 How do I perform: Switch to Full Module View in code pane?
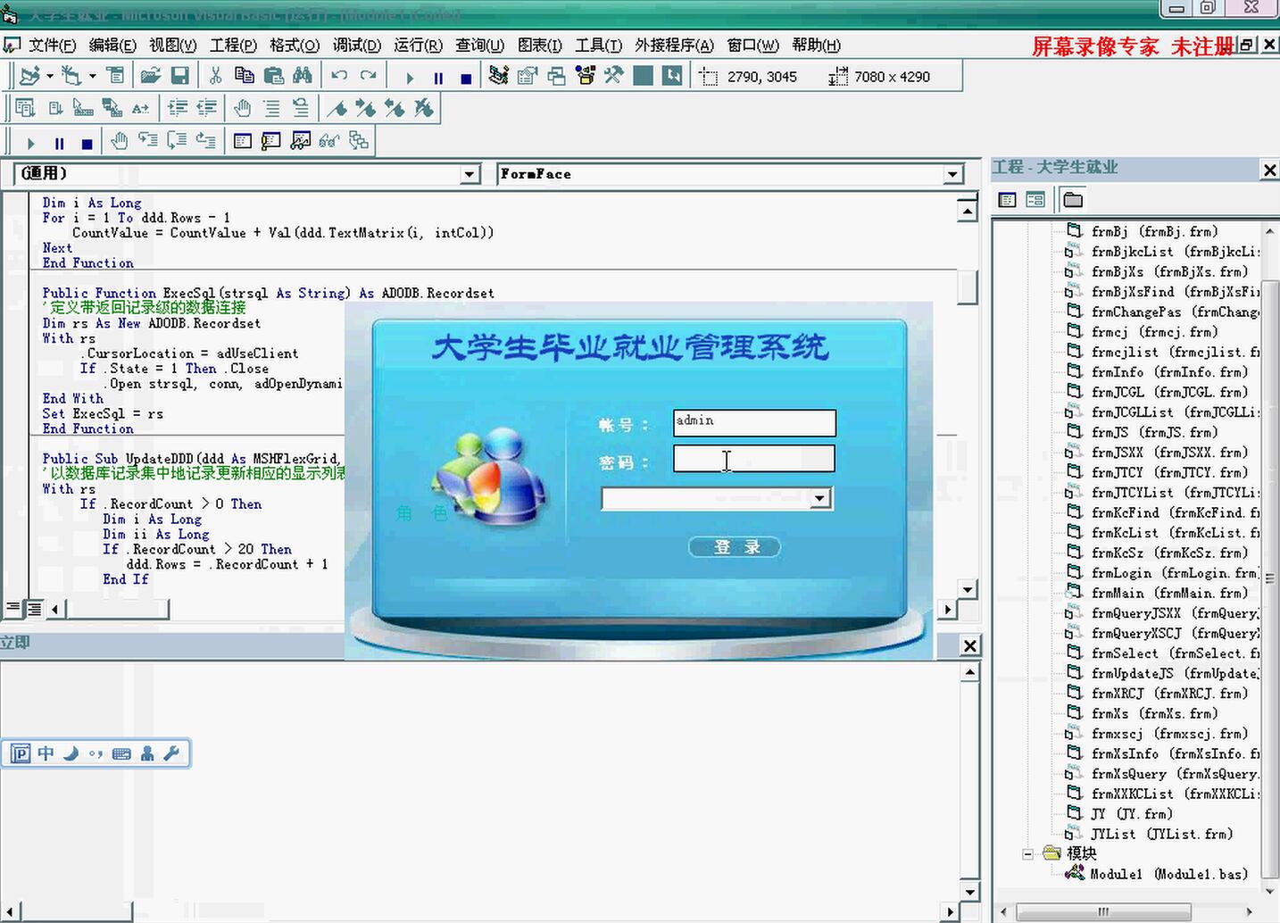point(33,608)
